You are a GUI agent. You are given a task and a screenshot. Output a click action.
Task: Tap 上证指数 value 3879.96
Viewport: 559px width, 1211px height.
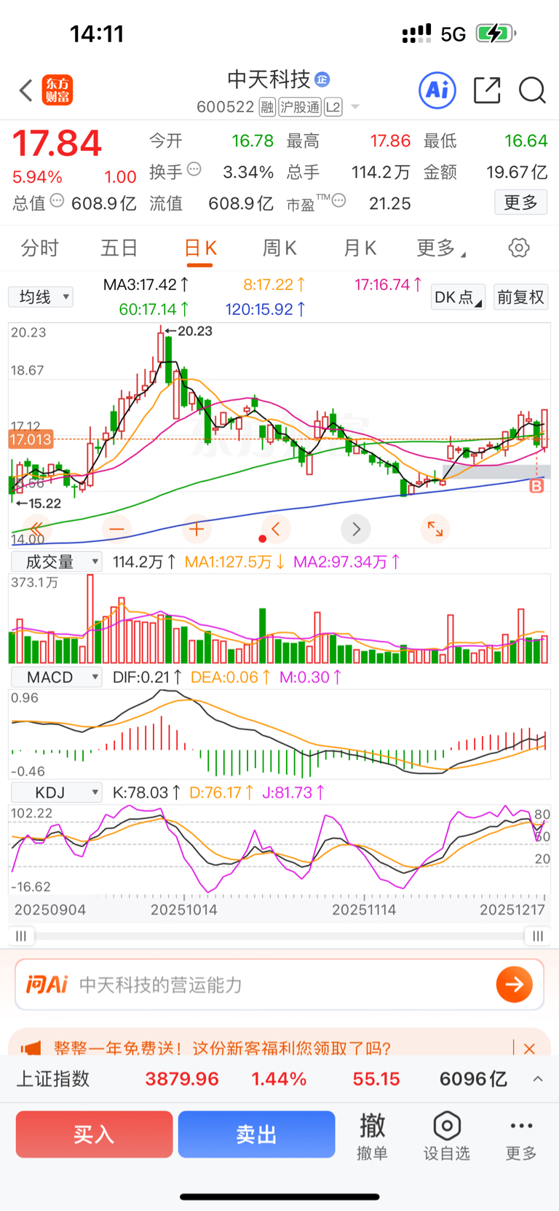(x=182, y=1079)
